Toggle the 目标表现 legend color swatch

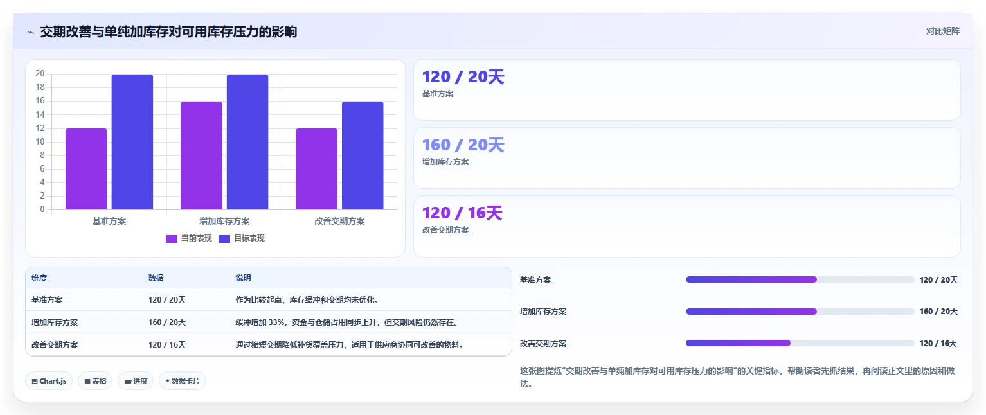click(224, 239)
